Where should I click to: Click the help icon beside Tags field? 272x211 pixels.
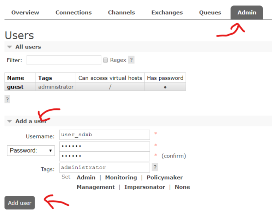tap(155, 167)
